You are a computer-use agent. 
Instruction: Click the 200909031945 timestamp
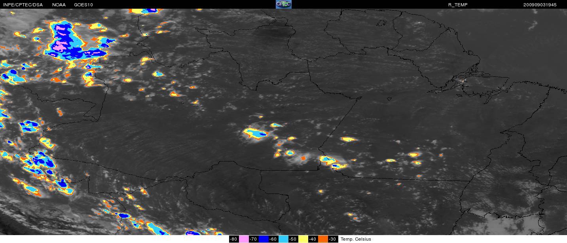point(540,5)
